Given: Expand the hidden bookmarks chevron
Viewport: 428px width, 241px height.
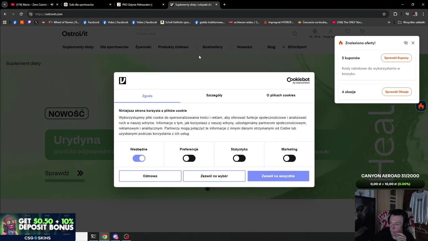Looking at the screenshot, I should (389, 22).
